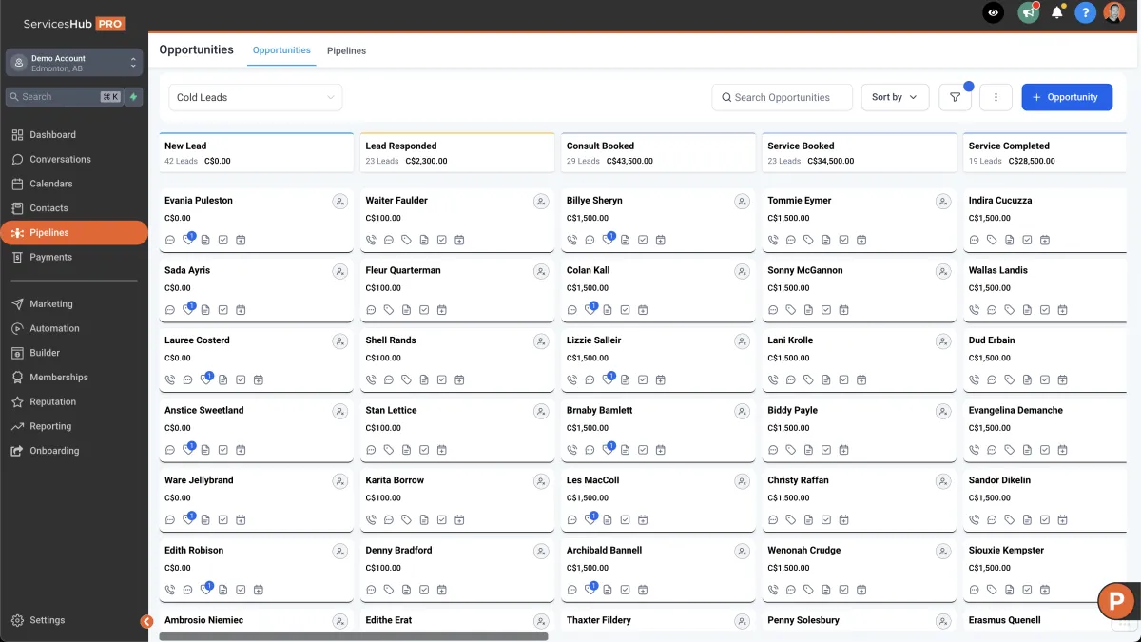Image resolution: width=1141 pixels, height=642 pixels.
Task: Open tags icon on Sada Ayris card
Action: click(188, 310)
